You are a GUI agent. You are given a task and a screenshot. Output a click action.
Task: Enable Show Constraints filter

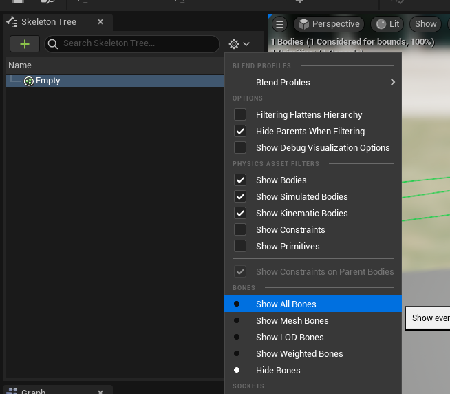pos(240,229)
